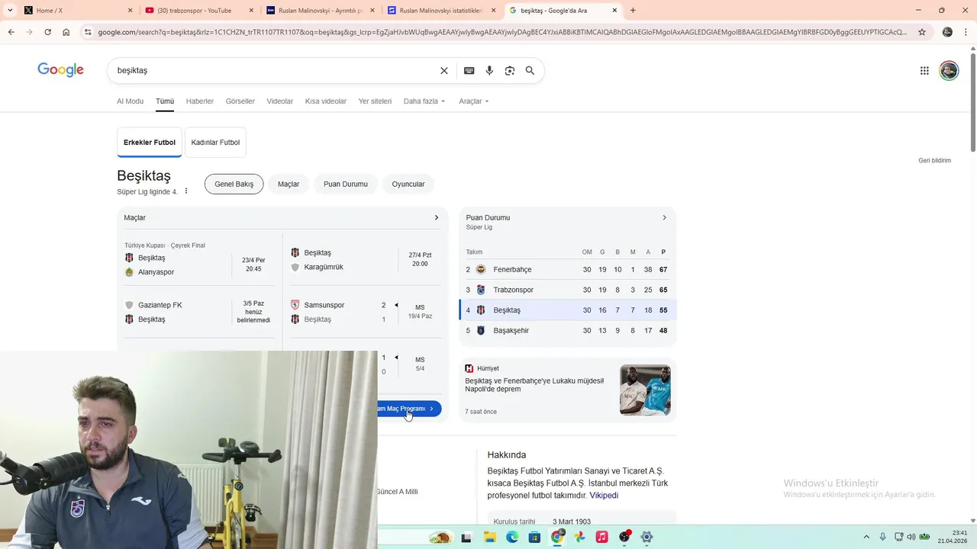977x549 pixels.
Task: Open the volume control in the tray
Action: (911, 537)
